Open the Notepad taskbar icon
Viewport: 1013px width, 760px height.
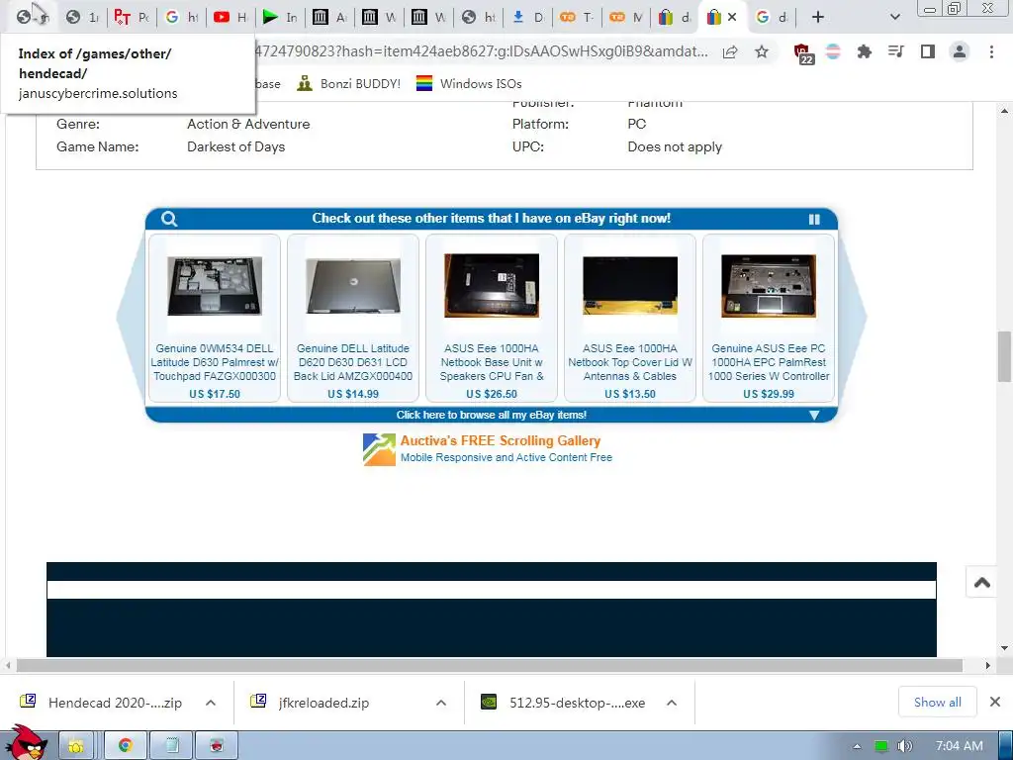tap(172, 746)
